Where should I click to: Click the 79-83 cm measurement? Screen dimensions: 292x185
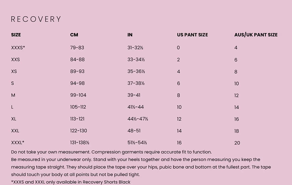pyautogui.click(x=77, y=48)
